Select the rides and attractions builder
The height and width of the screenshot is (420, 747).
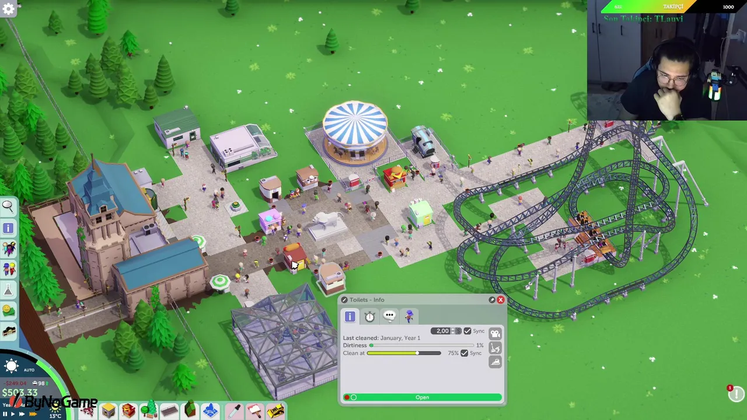pyautogui.click(x=88, y=411)
